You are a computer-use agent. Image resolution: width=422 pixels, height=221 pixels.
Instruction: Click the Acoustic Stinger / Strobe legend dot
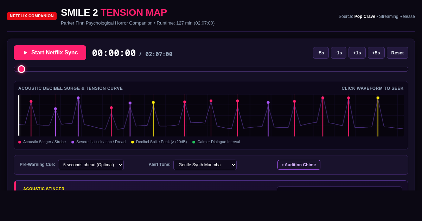(x=20, y=142)
